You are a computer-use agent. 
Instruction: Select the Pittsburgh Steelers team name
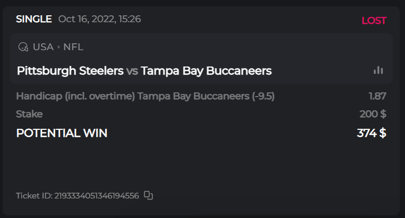click(x=70, y=71)
